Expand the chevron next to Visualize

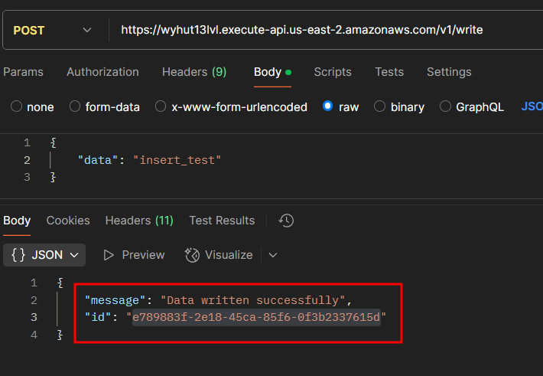[273, 255]
